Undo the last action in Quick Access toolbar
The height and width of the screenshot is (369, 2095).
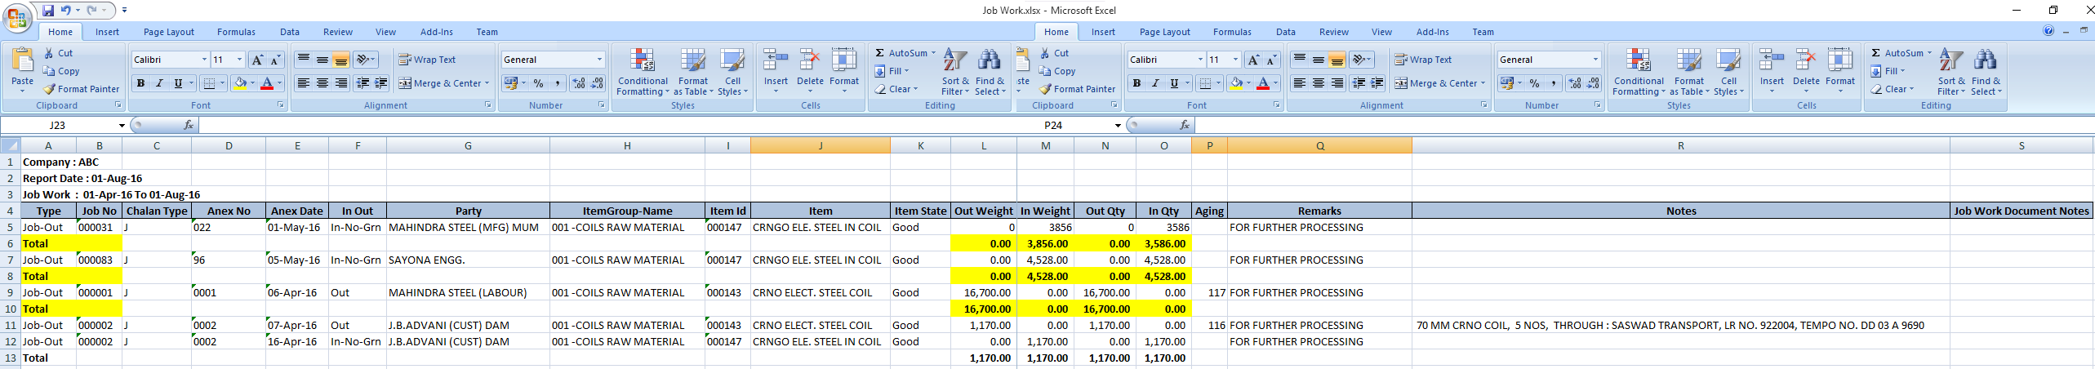[65, 11]
